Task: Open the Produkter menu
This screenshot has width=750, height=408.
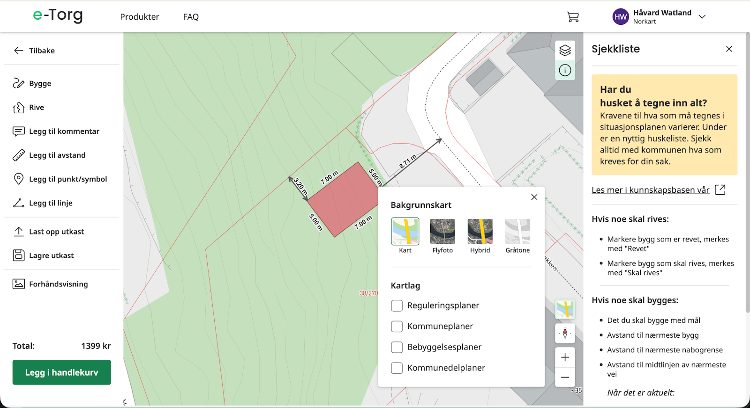Action: [140, 17]
